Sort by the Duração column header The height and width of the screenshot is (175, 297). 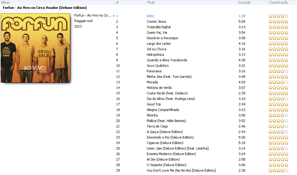[245, 2]
